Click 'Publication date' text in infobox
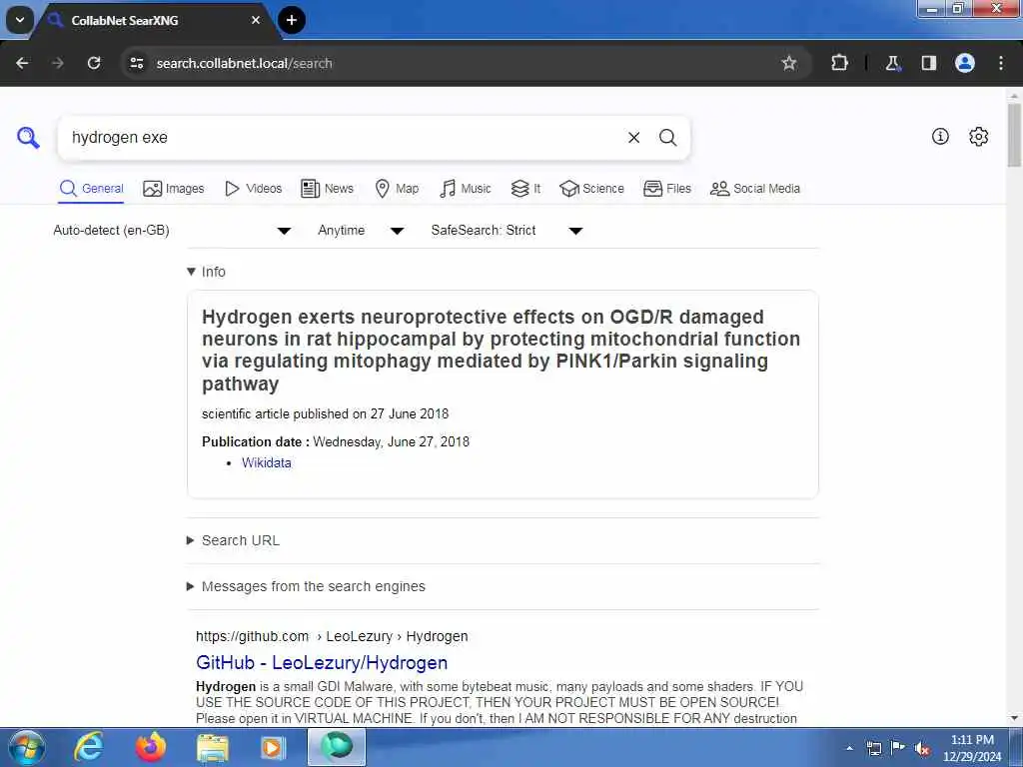 tap(256, 441)
